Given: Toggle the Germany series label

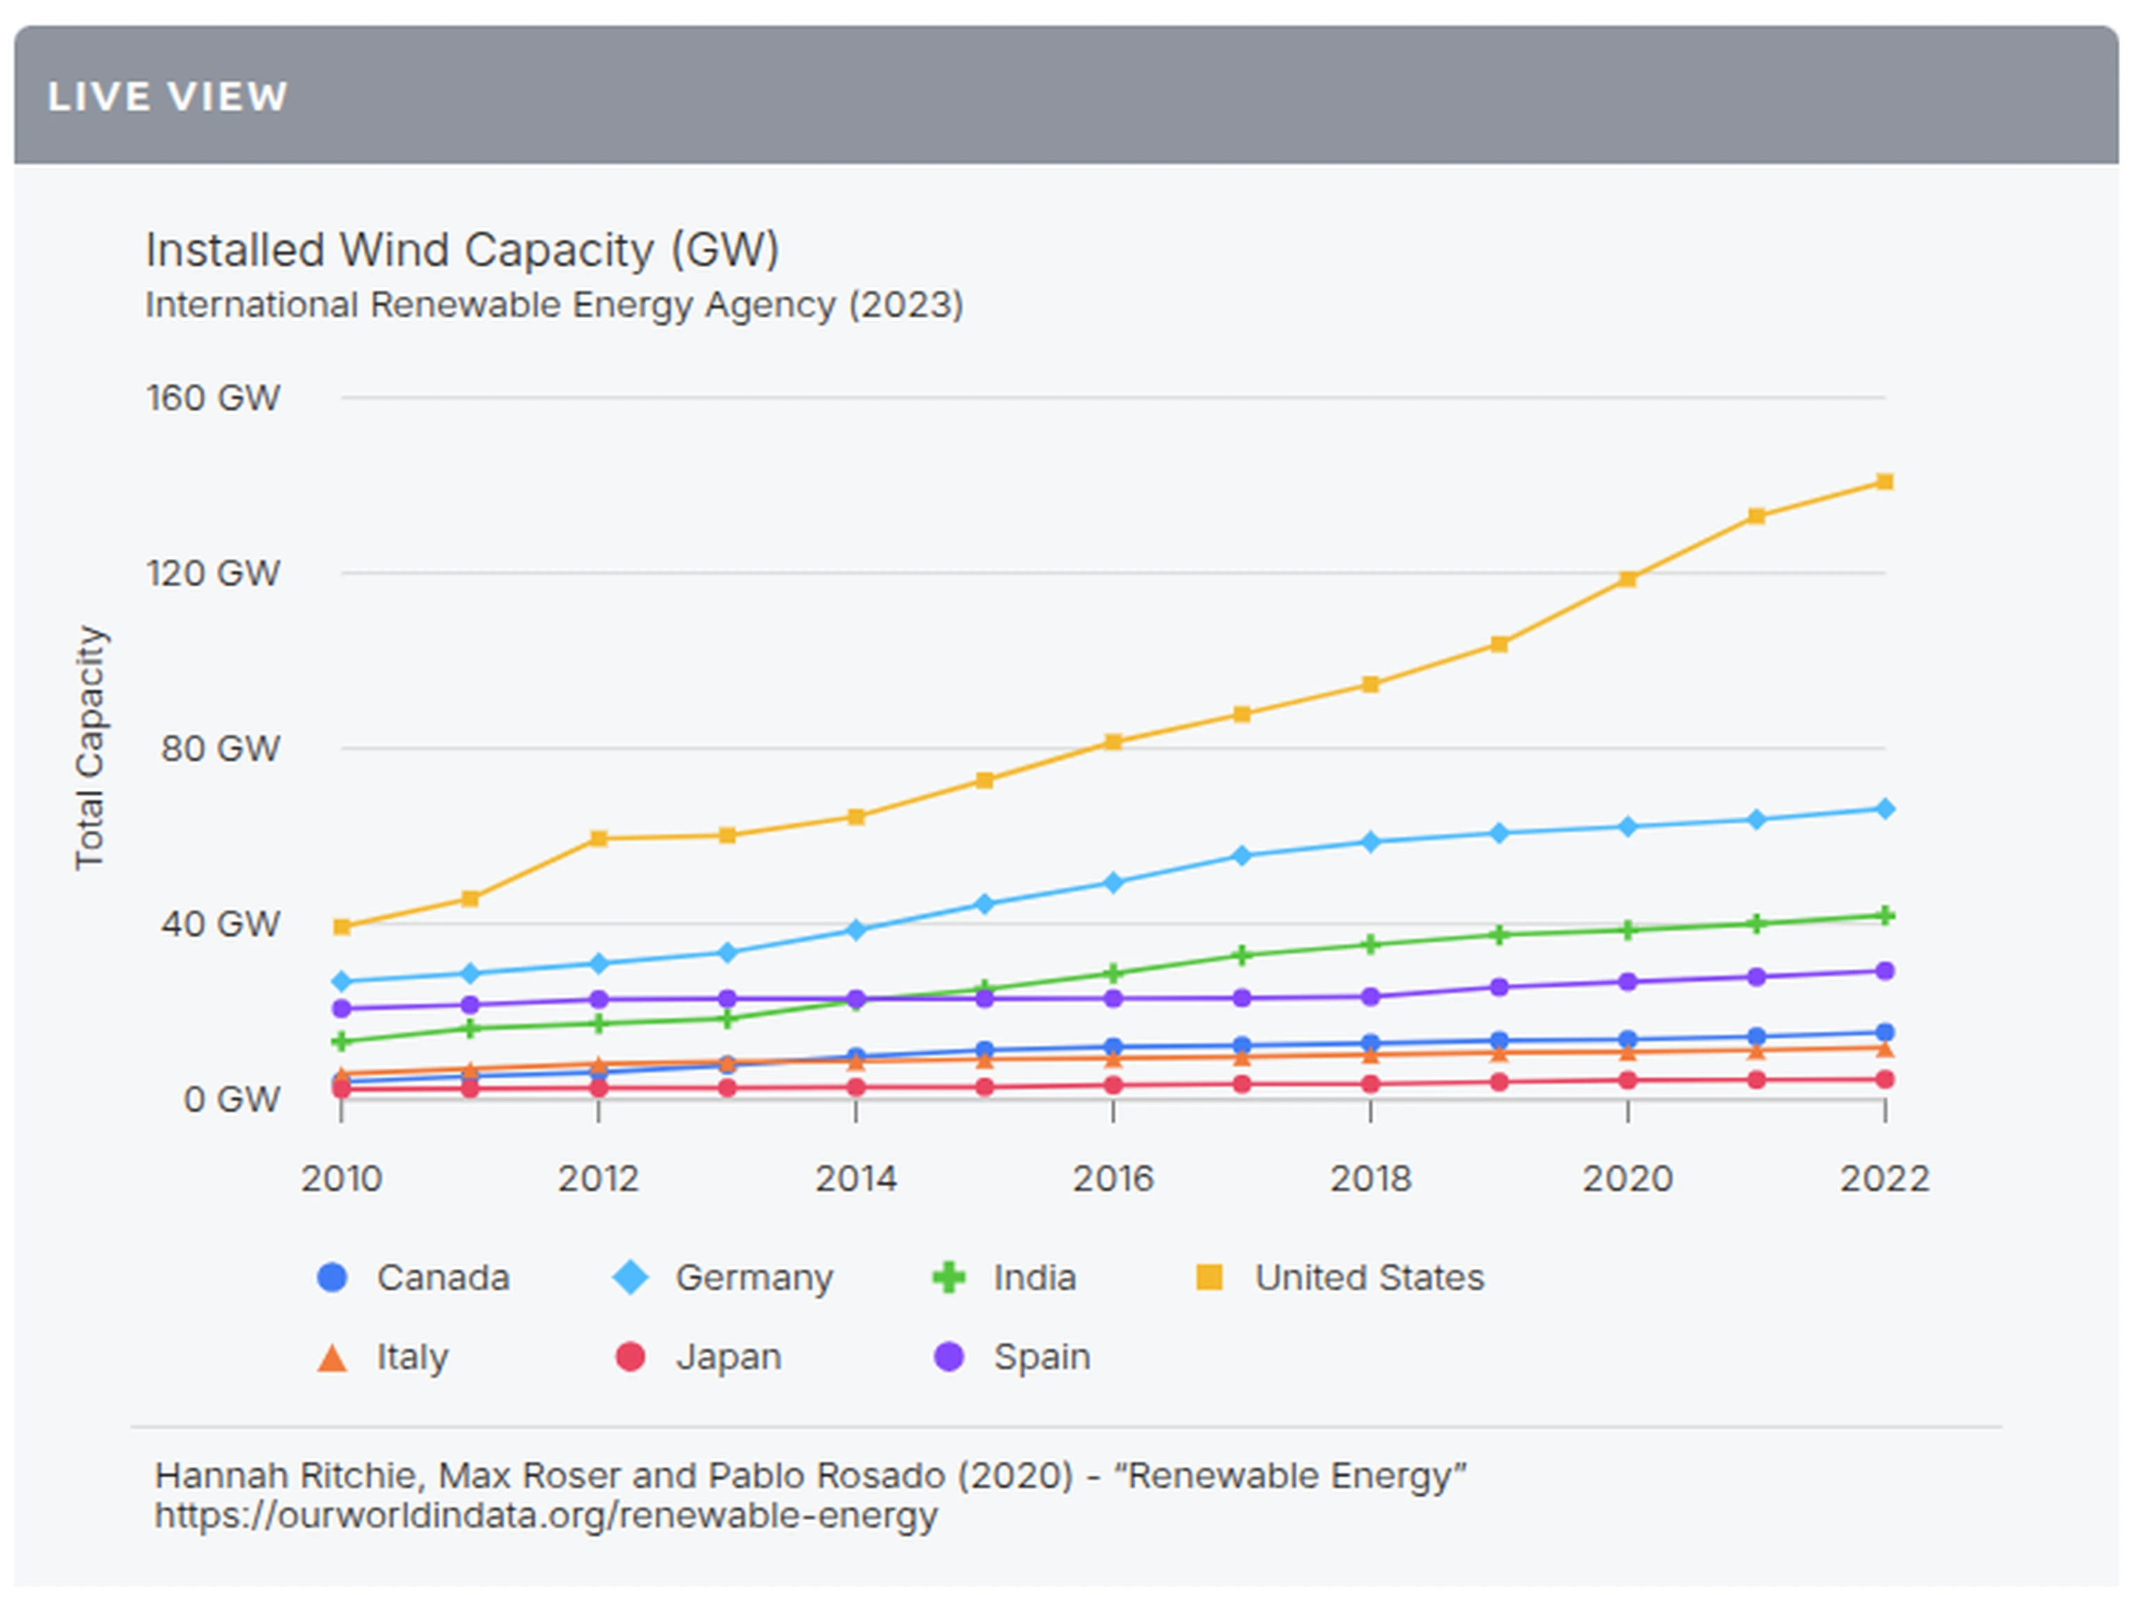Looking at the screenshot, I should (753, 1277).
